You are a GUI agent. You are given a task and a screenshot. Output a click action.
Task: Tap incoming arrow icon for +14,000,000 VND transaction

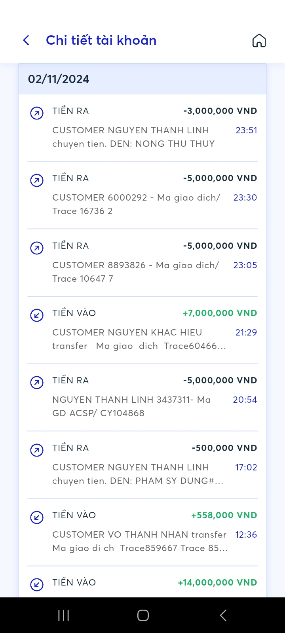[x=37, y=584]
